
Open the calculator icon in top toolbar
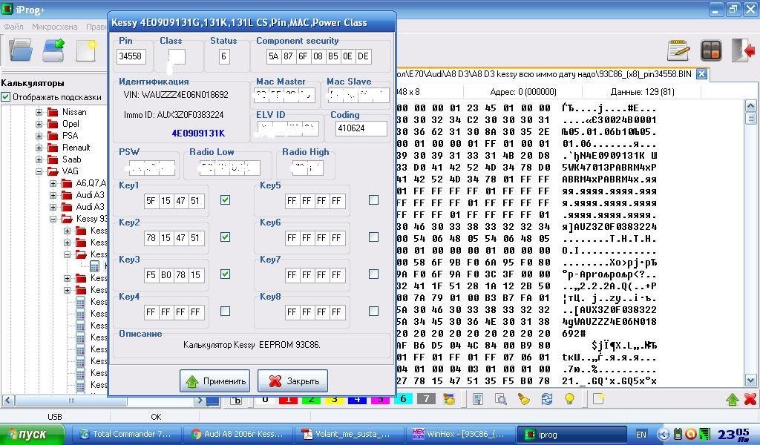(x=710, y=50)
